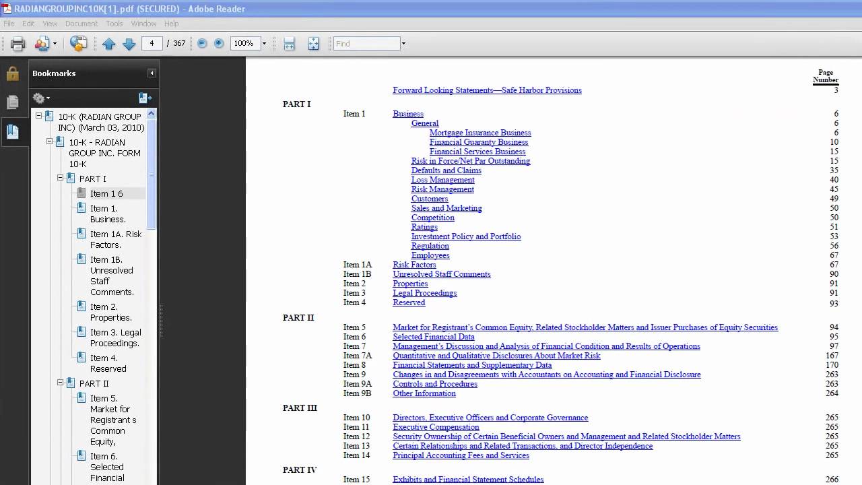Collapse the 10-K - RADIAN GROUP INC. FORM bookmark
862x485 pixels.
[49, 141]
